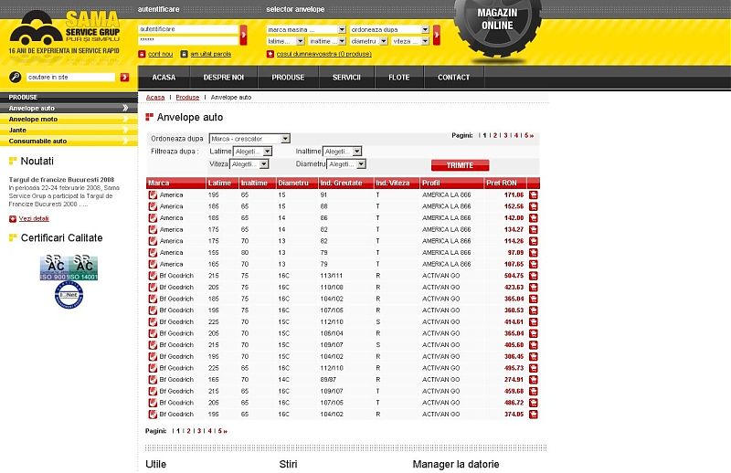This screenshot has width=731, height=473.
Task: Open details icon for America 195/65 R15 row
Action: [x=153, y=194]
